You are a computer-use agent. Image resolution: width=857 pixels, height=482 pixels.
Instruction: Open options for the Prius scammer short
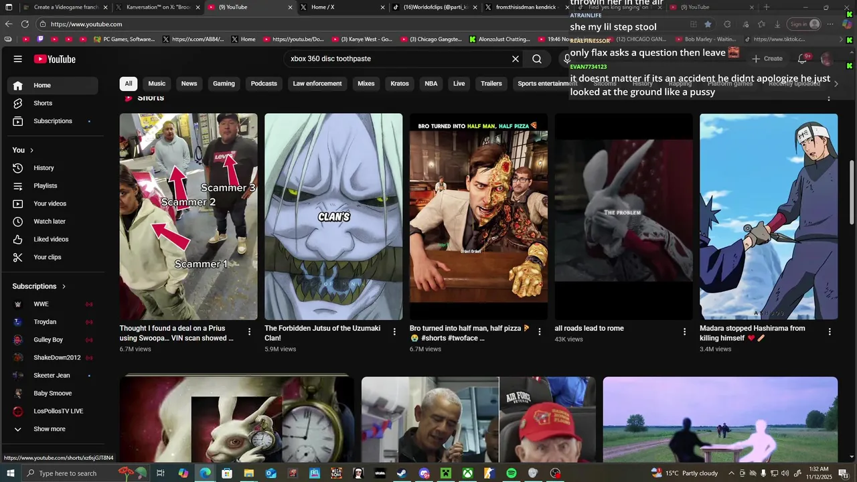pos(250,332)
